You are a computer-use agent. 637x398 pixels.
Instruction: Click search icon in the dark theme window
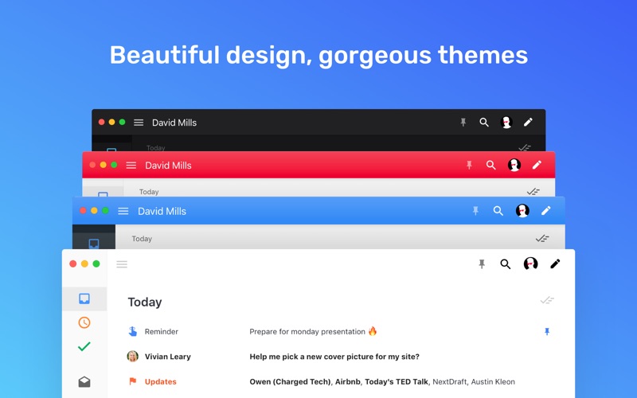[x=484, y=123]
